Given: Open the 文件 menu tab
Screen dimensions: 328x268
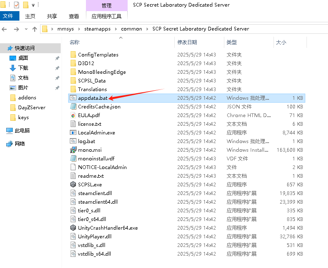Looking at the screenshot, I should [x=10, y=16].
